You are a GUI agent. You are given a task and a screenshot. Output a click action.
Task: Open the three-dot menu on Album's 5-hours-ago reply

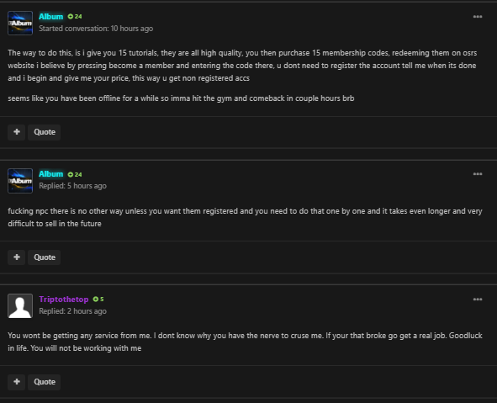[478, 174]
